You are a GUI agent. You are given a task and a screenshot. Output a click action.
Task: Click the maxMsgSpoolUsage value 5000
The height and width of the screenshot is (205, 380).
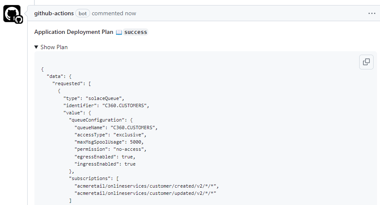point(136,142)
